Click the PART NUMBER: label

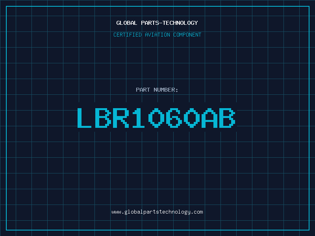(157, 90)
